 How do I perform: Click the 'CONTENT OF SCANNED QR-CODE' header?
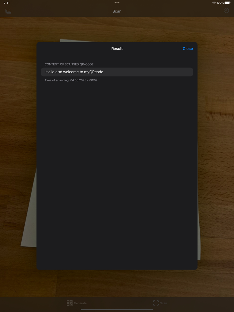[x=69, y=64]
